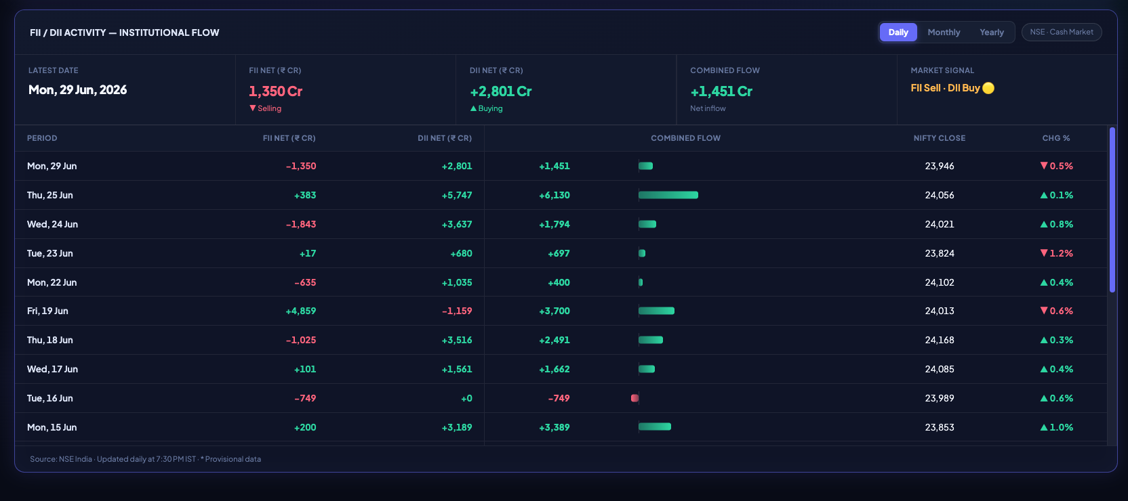1128x501 pixels.
Task: Click the DII net value +0 for Tue, 16 Jun
Action: 466,398
